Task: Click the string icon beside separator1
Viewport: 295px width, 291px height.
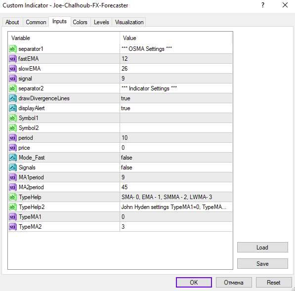Action: (13, 49)
